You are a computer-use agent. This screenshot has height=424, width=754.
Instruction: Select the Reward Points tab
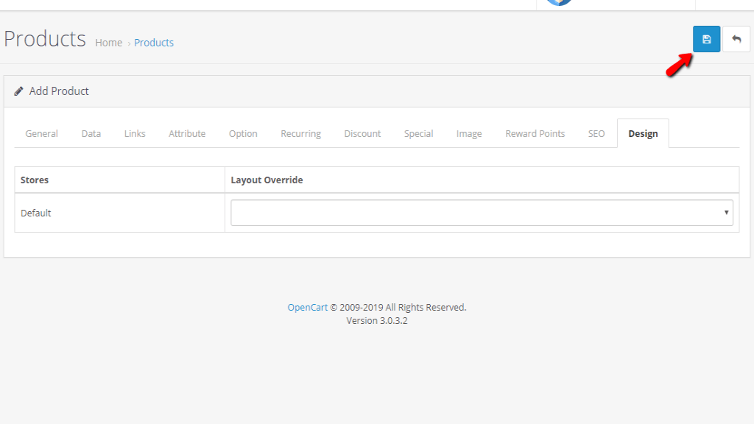coord(535,133)
